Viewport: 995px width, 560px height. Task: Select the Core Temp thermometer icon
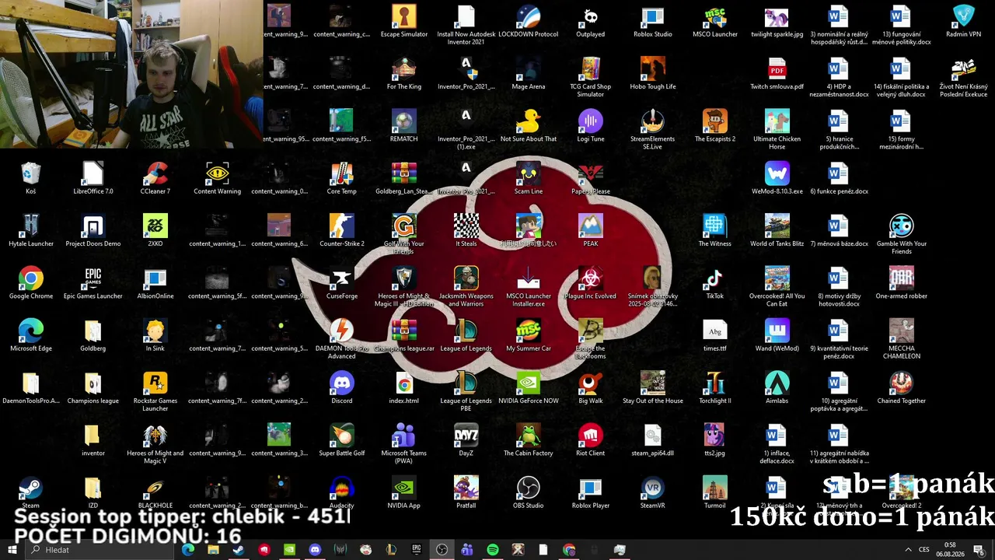[342, 173]
